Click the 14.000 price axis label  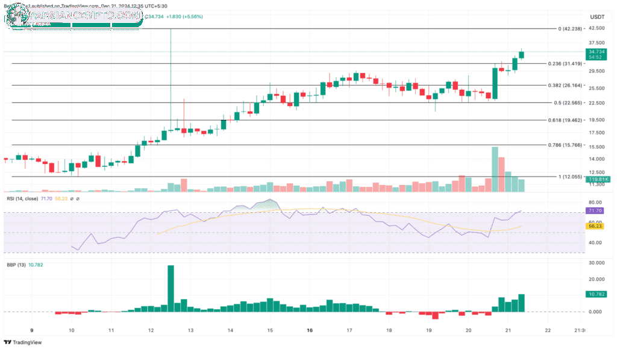(x=597, y=159)
